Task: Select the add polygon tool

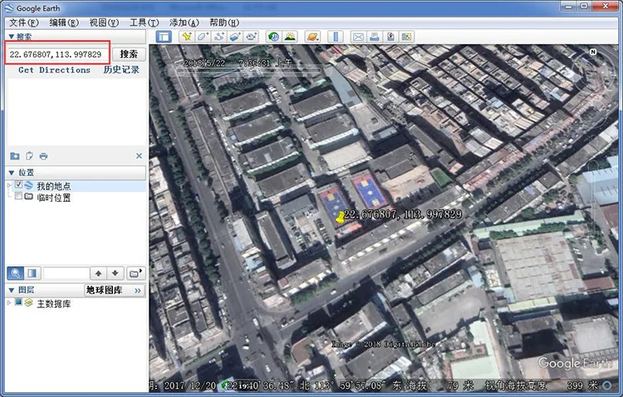Action: coord(202,37)
